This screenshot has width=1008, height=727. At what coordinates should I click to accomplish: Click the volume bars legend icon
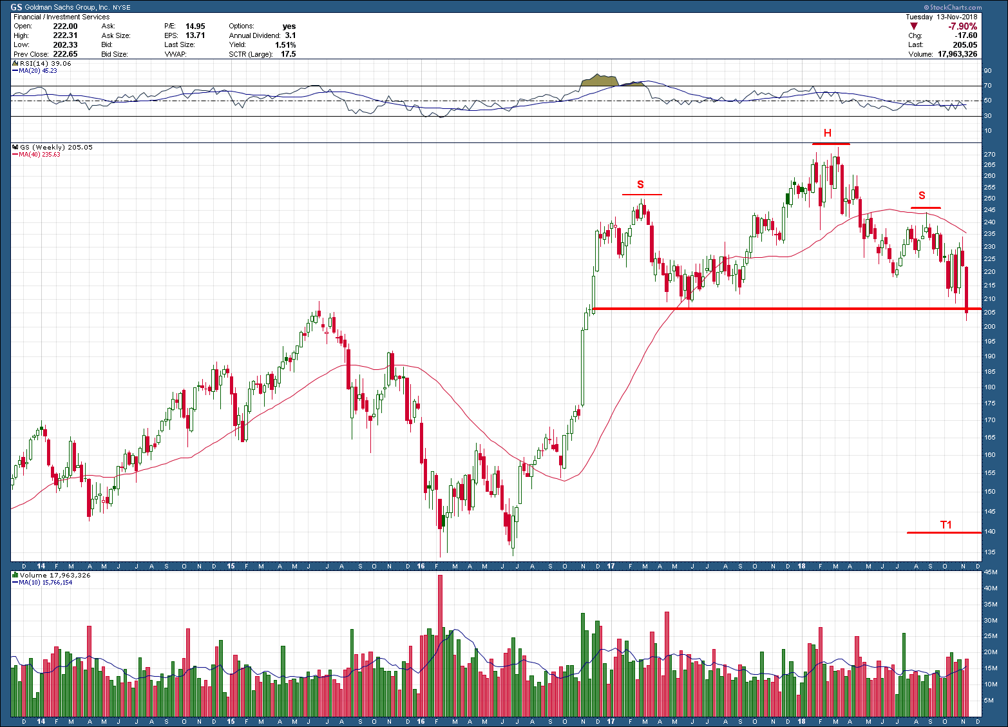coord(15,575)
